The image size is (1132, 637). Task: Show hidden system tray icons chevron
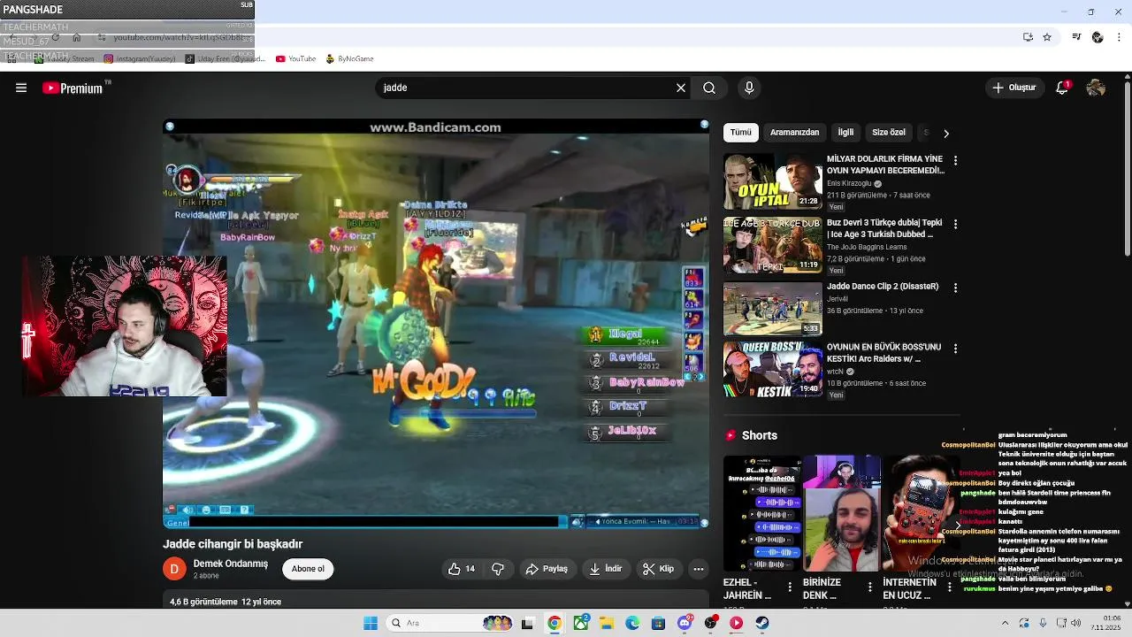(1005, 623)
